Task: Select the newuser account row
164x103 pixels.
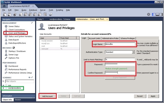Action: pos(59,49)
